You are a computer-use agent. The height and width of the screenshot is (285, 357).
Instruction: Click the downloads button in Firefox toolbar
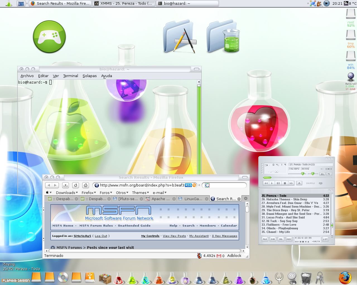(x=66, y=185)
